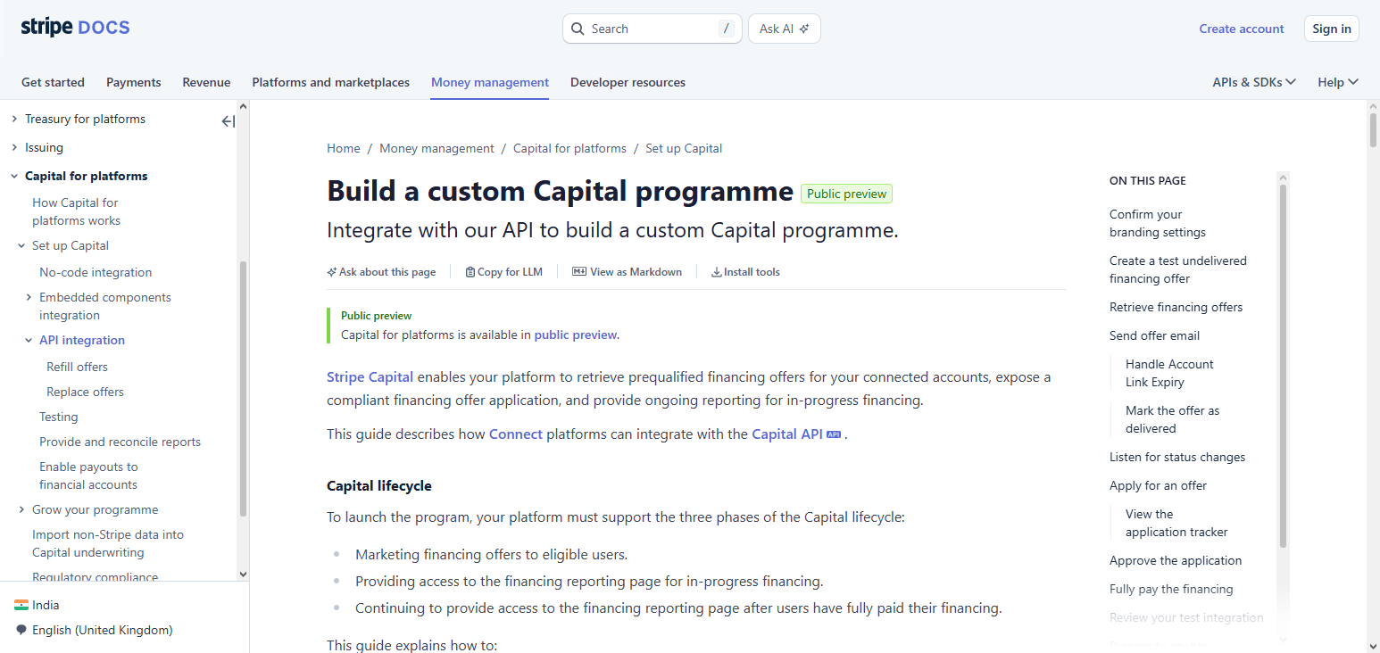Select the Money management tab
Viewport: 1380px width, 653px height.
pyautogui.click(x=490, y=82)
